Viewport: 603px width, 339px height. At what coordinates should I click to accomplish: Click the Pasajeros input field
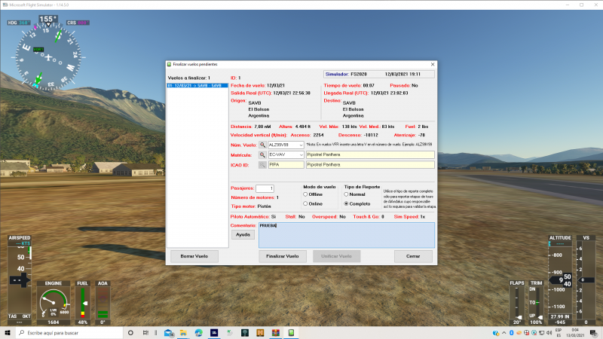tap(265, 188)
